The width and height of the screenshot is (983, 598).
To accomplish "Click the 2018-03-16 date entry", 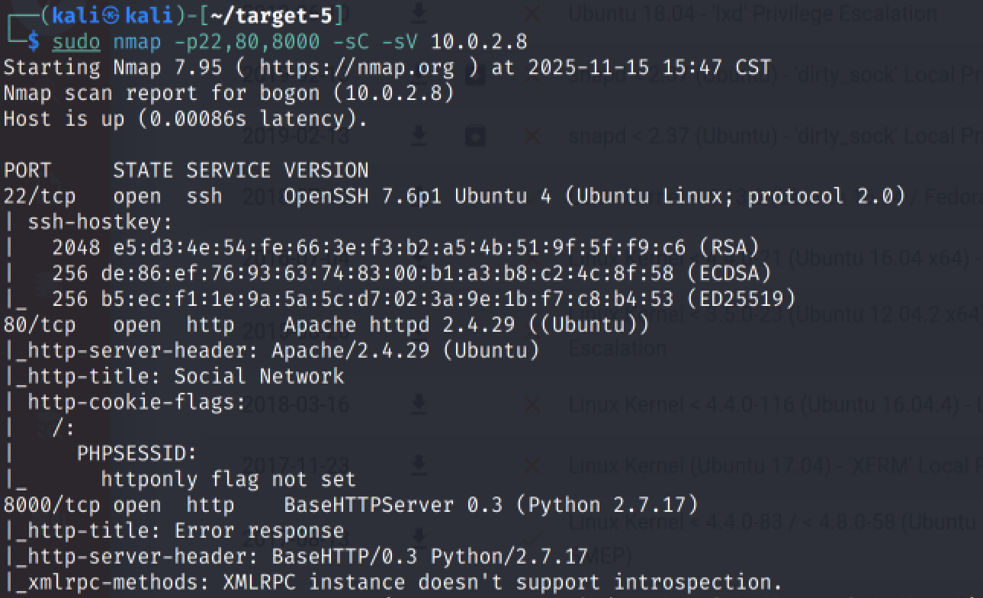I will tap(296, 404).
